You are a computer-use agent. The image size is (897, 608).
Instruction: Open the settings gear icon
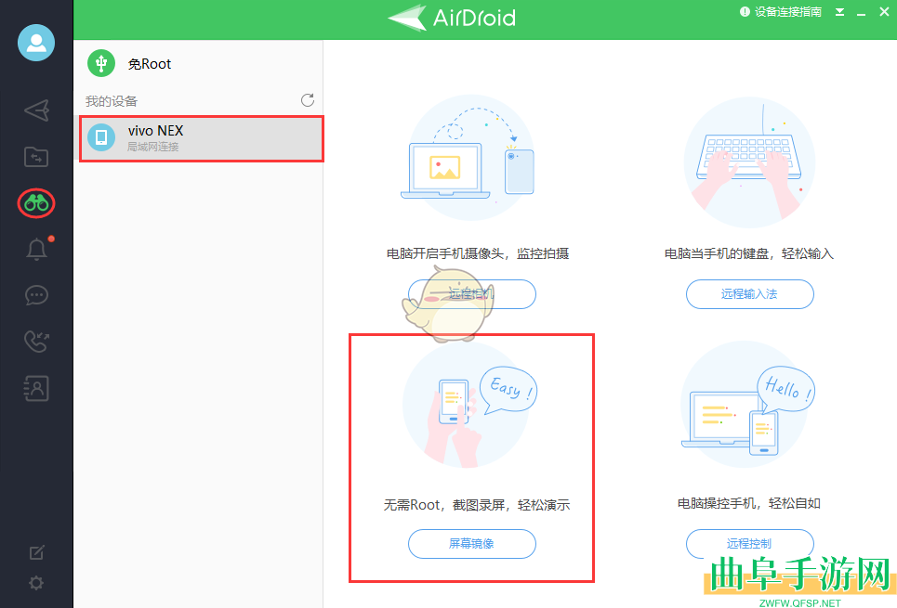pos(36,583)
